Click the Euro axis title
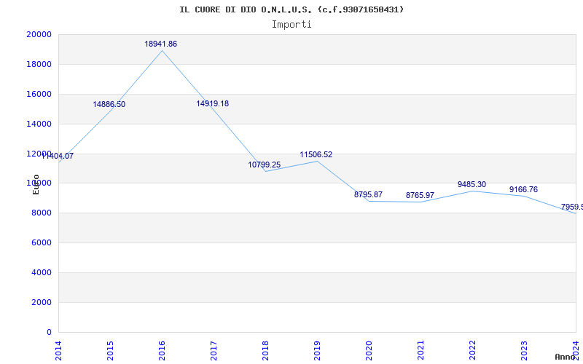This screenshot has height=364, width=583. point(36,184)
